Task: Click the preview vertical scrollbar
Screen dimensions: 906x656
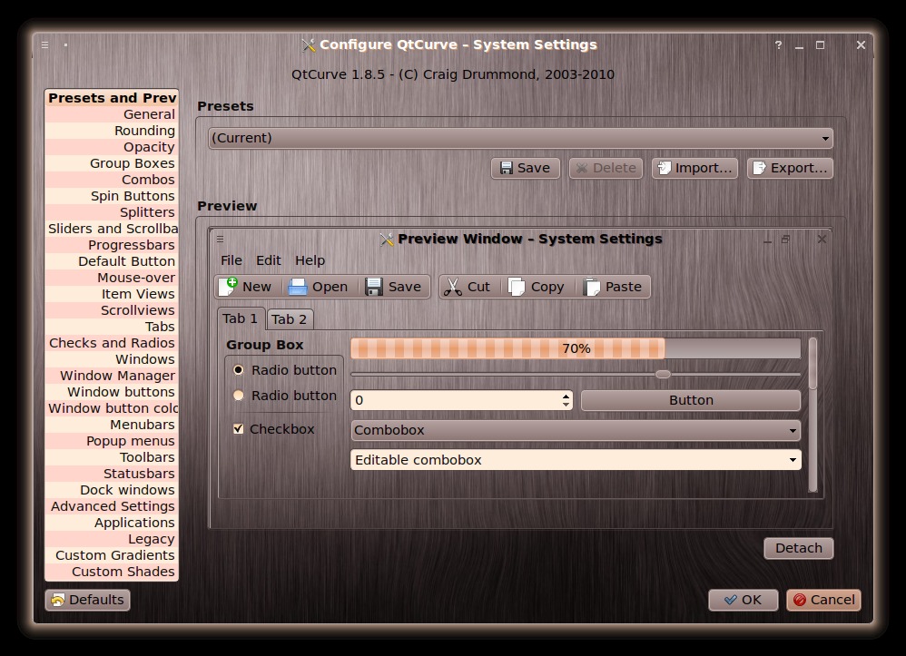Action: [x=812, y=415]
